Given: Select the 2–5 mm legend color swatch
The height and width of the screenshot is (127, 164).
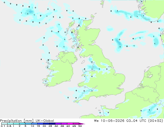Looking at the screenshot, I should point(22,124).
